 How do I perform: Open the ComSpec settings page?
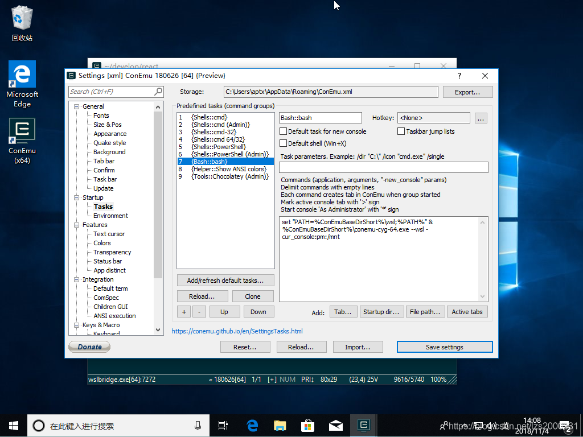tap(106, 298)
